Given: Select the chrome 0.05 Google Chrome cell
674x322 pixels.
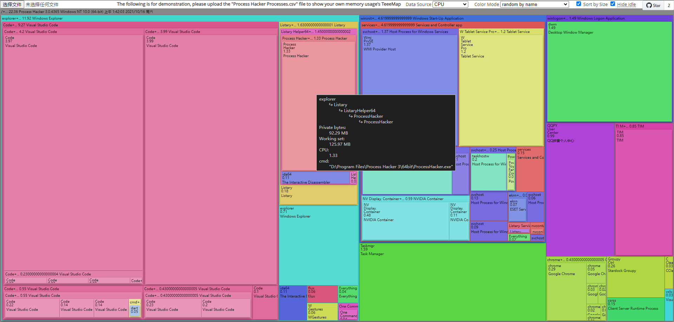Looking at the screenshot, I should (x=596, y=273).
